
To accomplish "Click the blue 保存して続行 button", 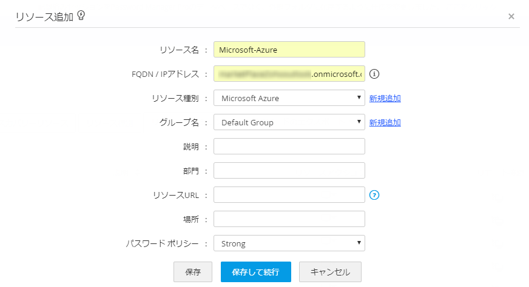I will [255, 272].
